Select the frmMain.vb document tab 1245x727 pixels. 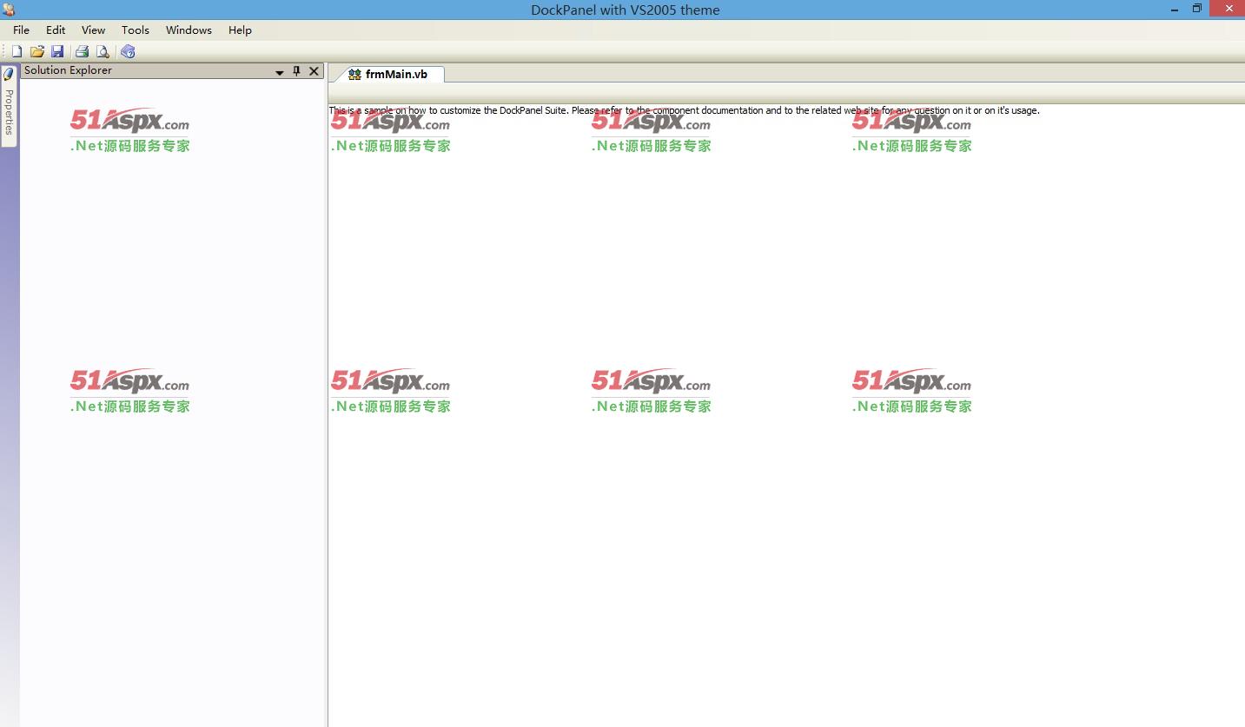(389, 75)
